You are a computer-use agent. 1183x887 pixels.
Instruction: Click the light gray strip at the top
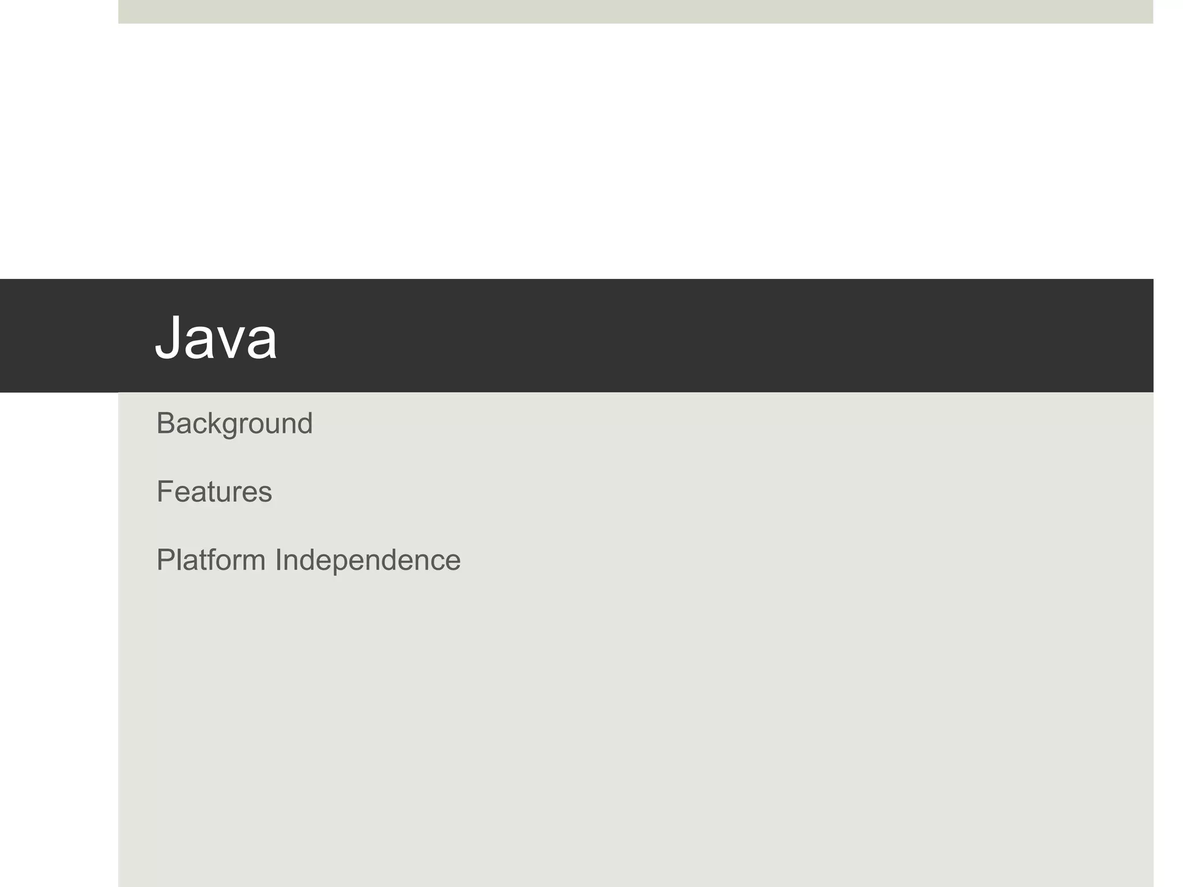635,12
